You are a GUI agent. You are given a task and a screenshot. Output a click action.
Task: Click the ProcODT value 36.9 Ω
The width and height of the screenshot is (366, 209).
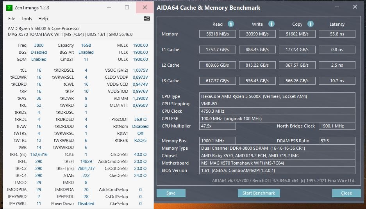coord(140,119)
